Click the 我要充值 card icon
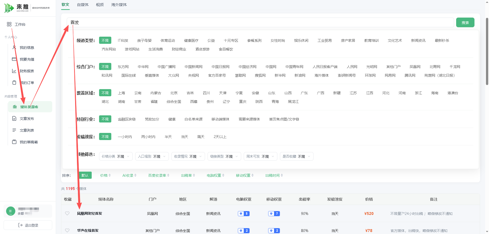 [x=14, y=59]
